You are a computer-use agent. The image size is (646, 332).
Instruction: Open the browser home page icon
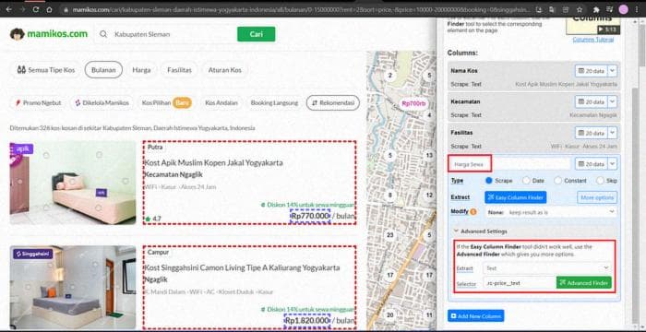point(49,9)
